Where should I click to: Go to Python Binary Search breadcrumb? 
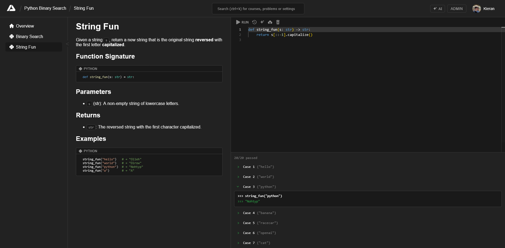point(45,8)
